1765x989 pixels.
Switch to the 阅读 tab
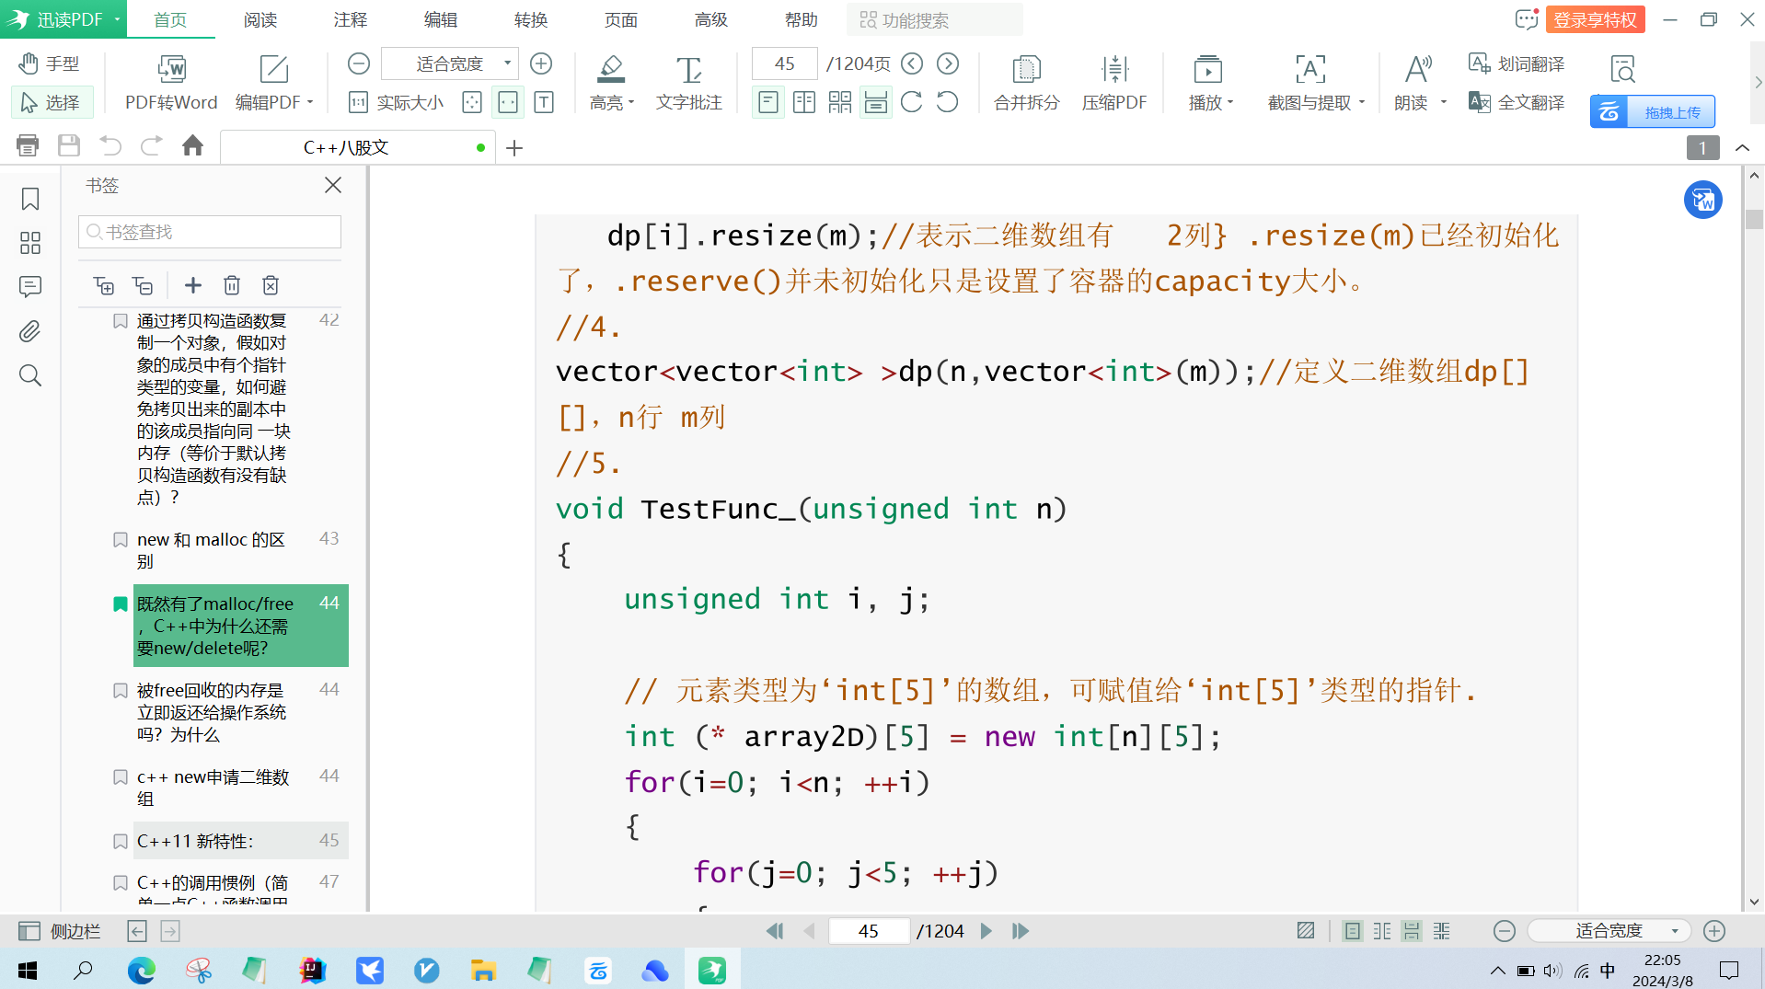coord(260,19)
